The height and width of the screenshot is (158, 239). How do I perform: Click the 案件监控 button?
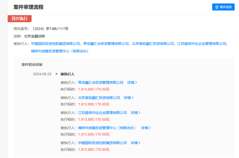(x=223, y=7)
